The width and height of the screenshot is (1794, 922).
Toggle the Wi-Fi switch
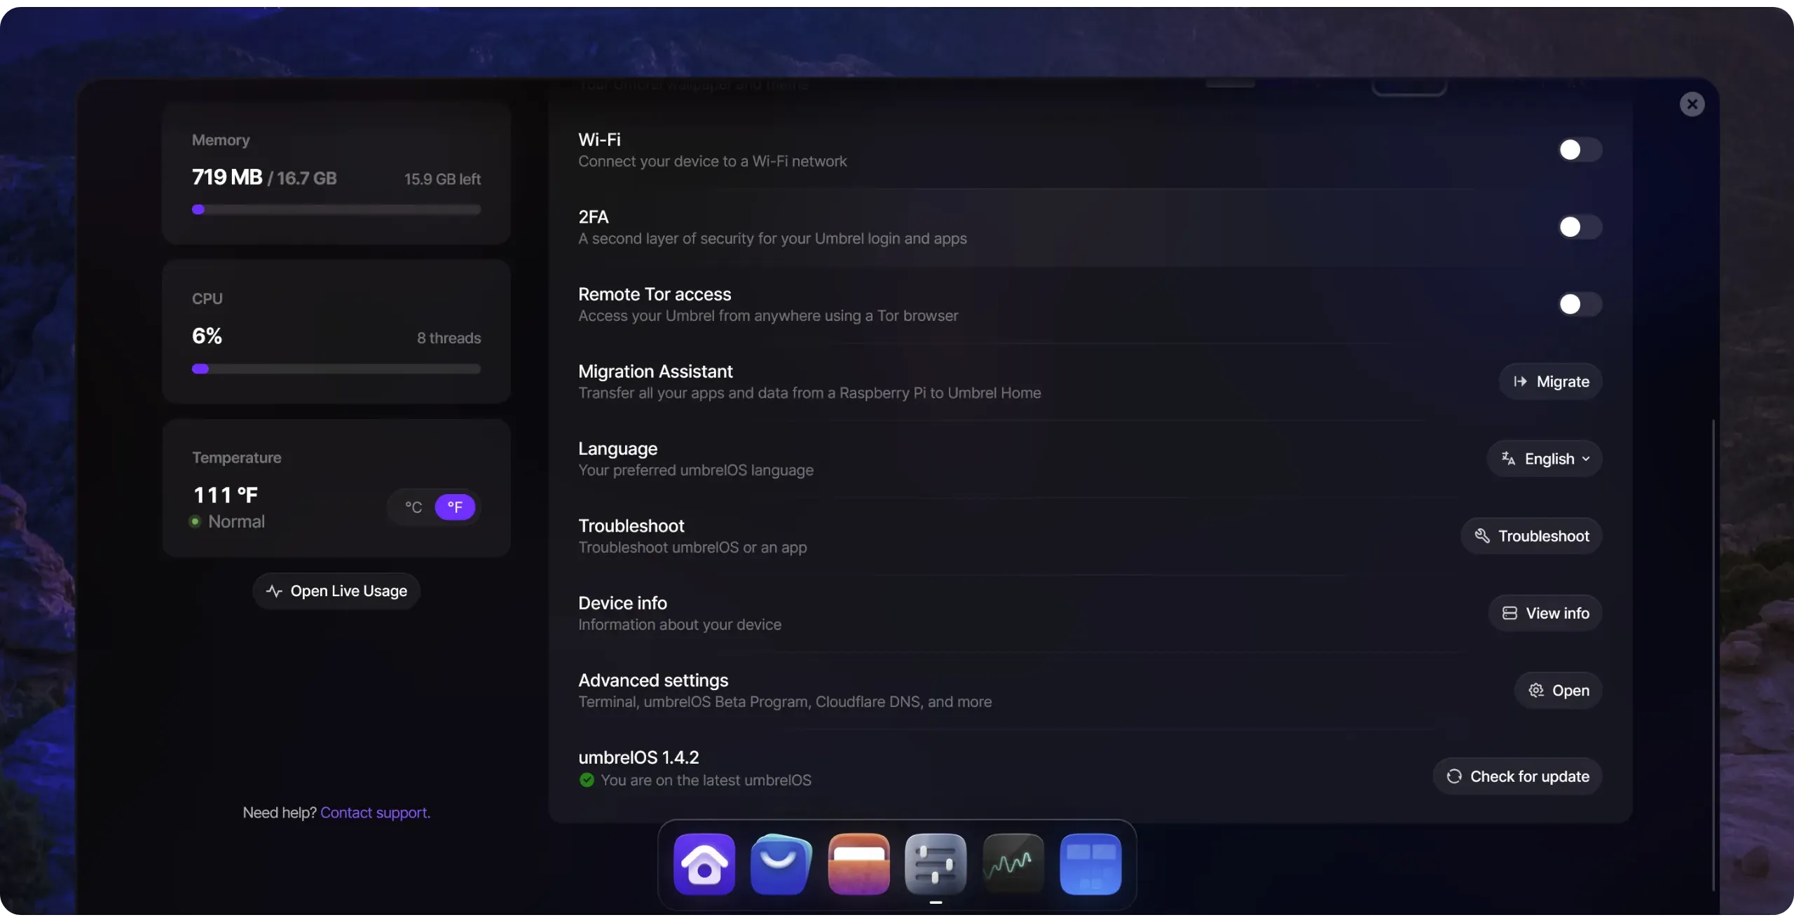pyautogui.click(x=1580, y=150)
